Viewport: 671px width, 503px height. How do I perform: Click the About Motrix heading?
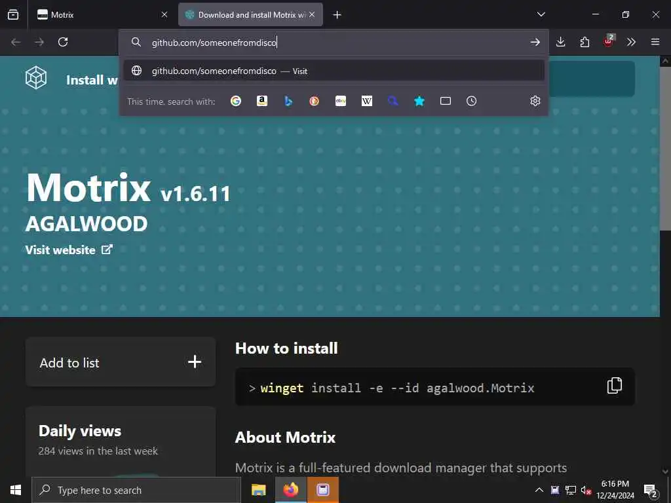(285, 437)
